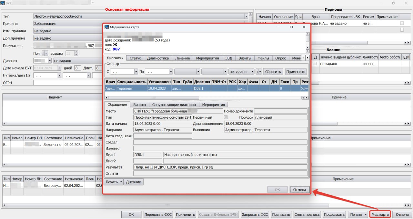Open Печать dropdown in bottom button bar
The height and width of the screenshot is (219, 413).
coord(366,214)
